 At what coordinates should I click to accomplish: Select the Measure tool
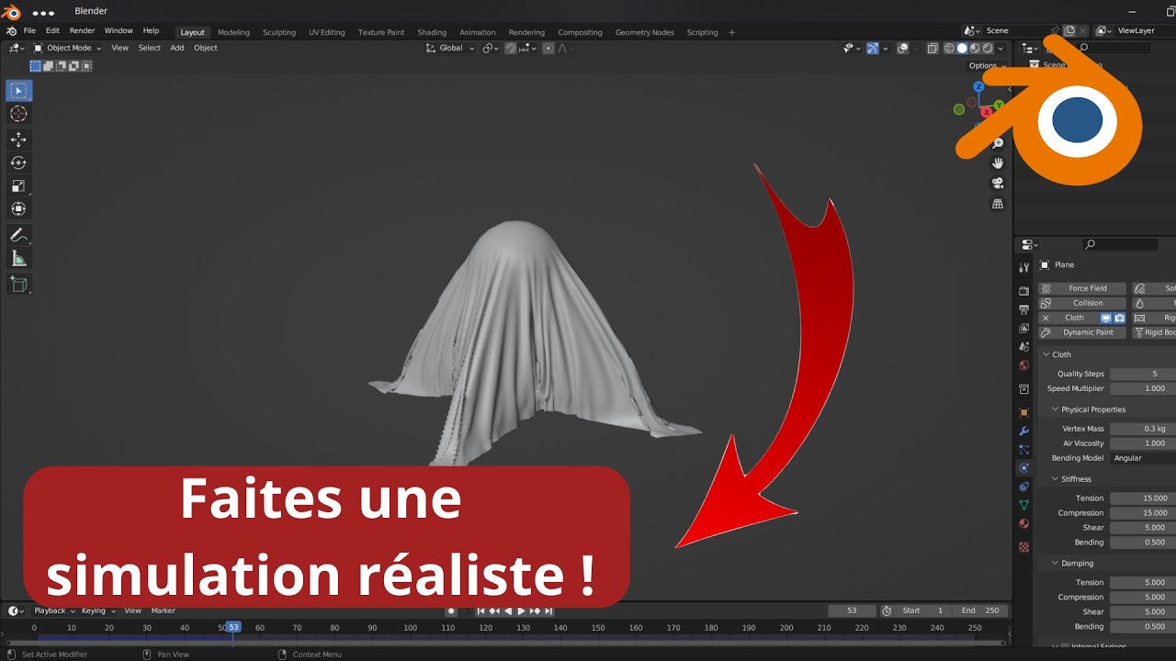click(18, 259)
